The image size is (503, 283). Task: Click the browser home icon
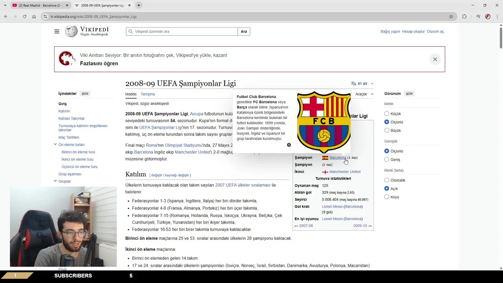[34, 17]
